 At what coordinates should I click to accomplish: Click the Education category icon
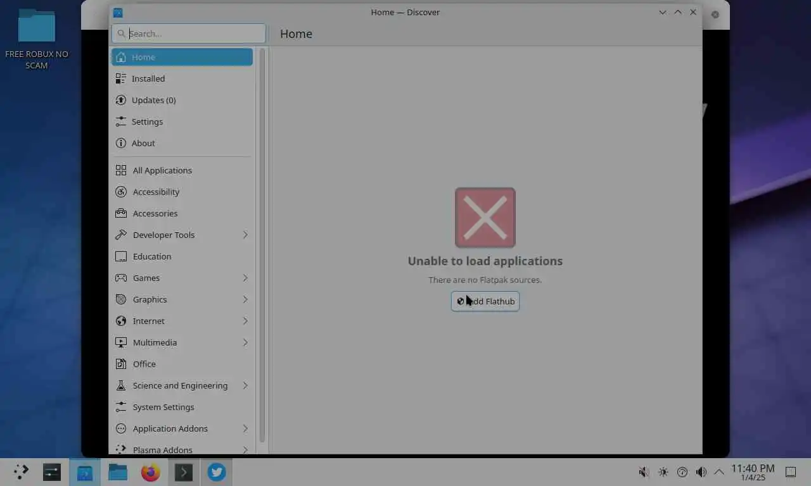click(x=121, y=256)
